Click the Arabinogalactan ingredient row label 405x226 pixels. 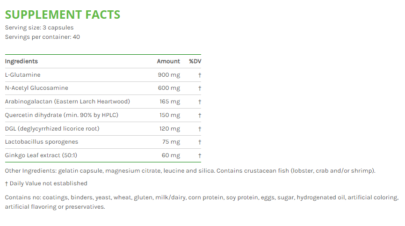pos(67,102)
